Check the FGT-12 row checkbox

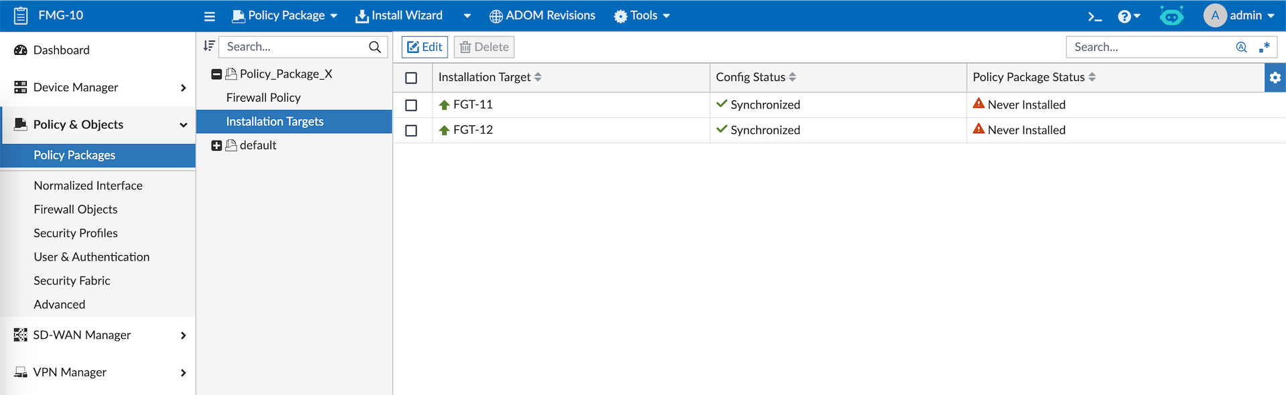411,131
